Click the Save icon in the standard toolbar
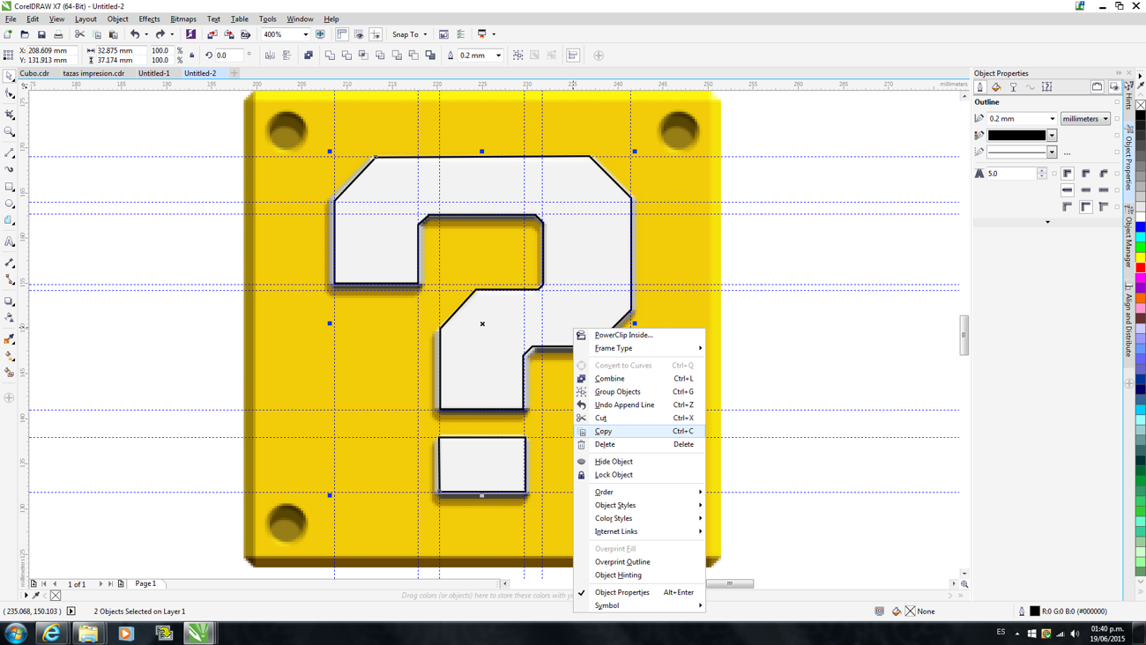 coord(41,34)
